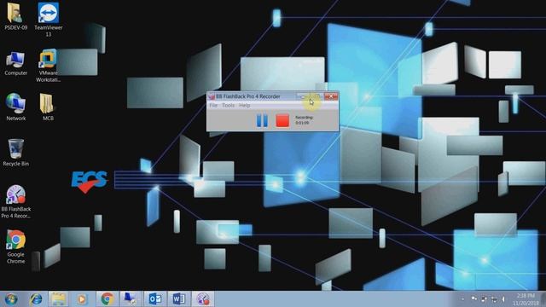Select the VMware Workstation desktop shortcut
This screenshot has height=307, width=546.
(48, 66)
